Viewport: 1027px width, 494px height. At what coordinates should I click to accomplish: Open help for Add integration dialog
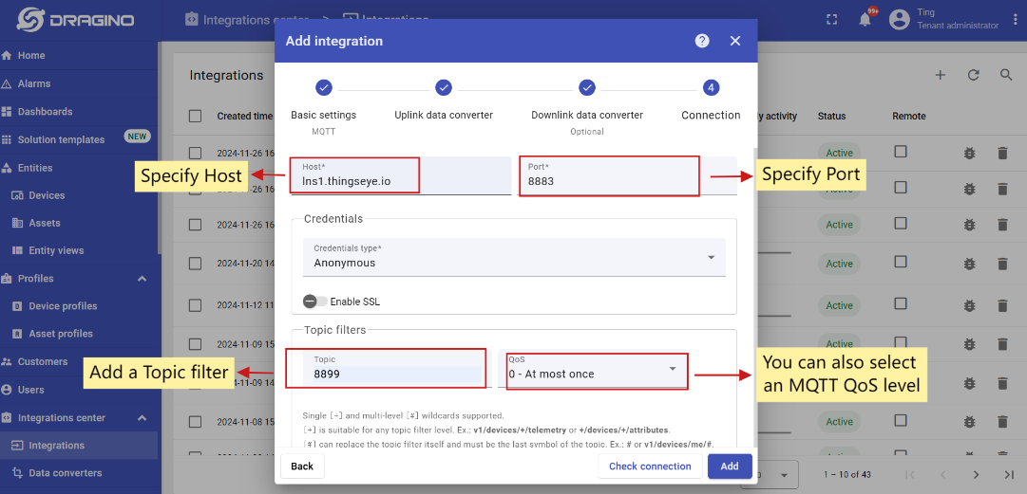click(x=702, y=41)
